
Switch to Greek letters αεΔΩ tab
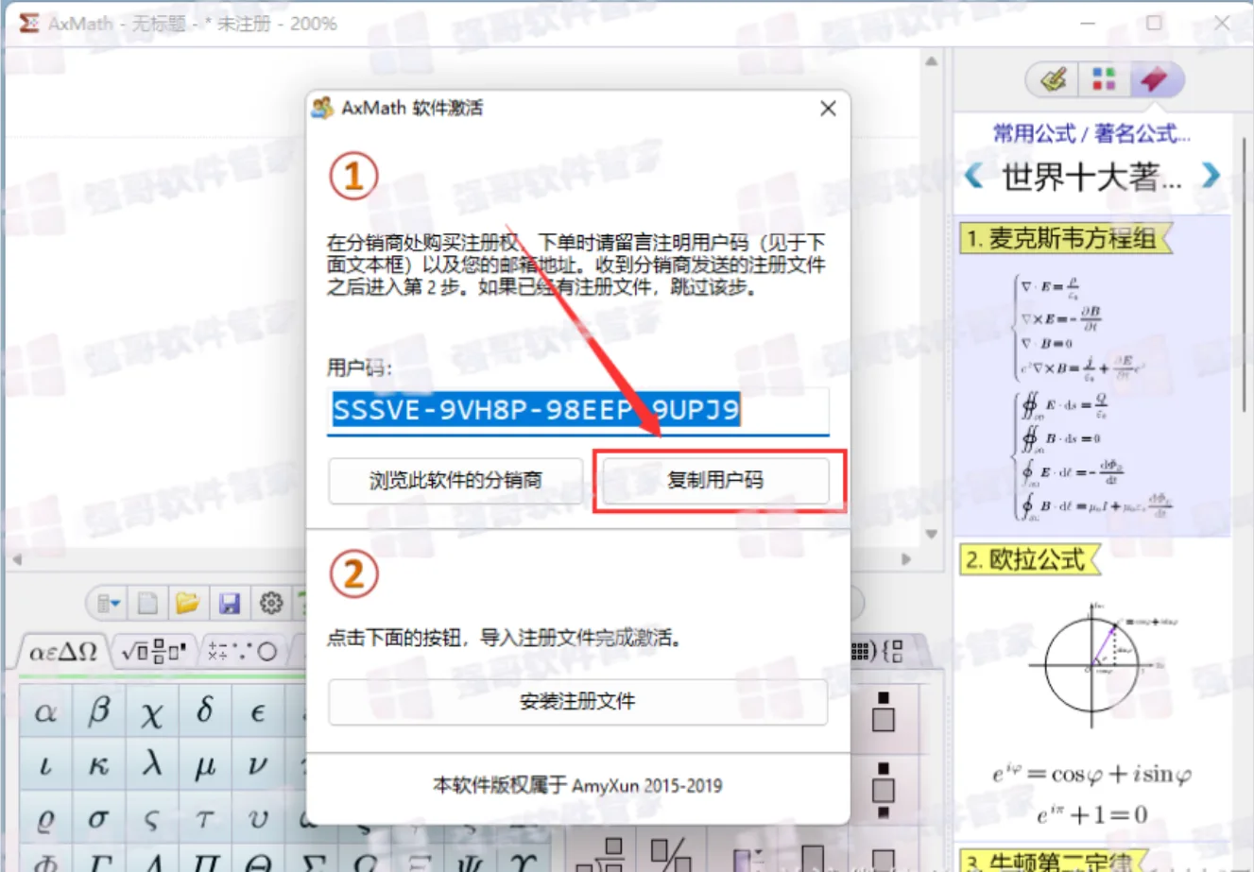tap(62, 651)
